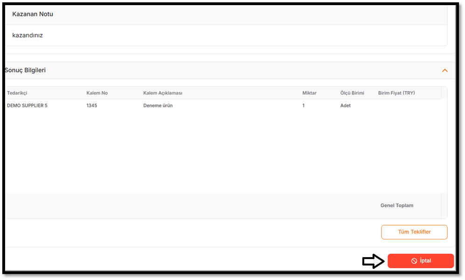Select the 1345 item number cell
The width and height of the screenshot is (465, 280).
(91, 105)
